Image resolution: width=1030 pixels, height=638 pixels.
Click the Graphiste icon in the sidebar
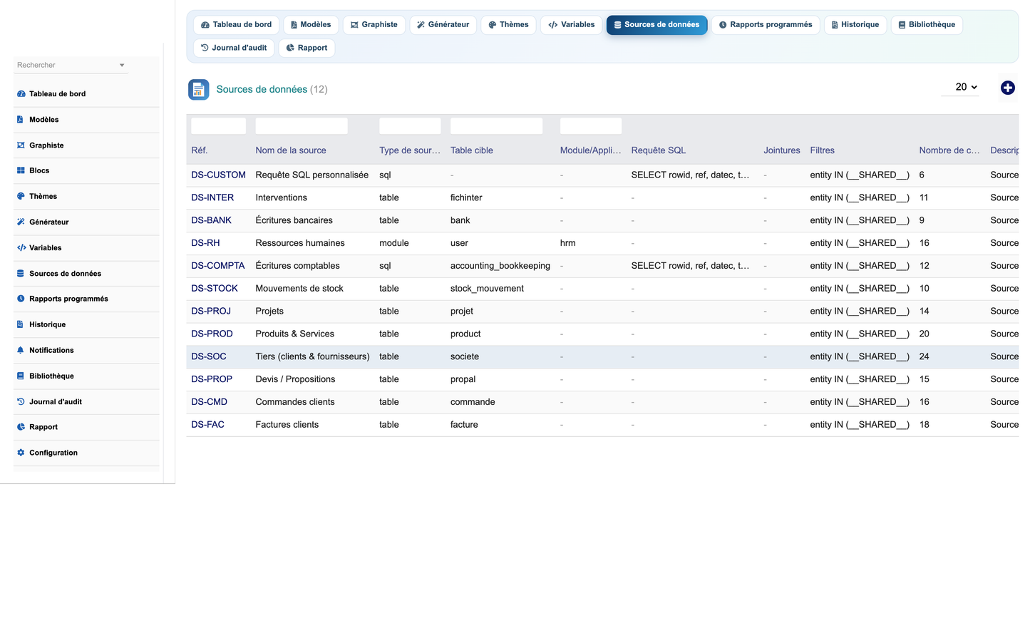coord(21,145)
